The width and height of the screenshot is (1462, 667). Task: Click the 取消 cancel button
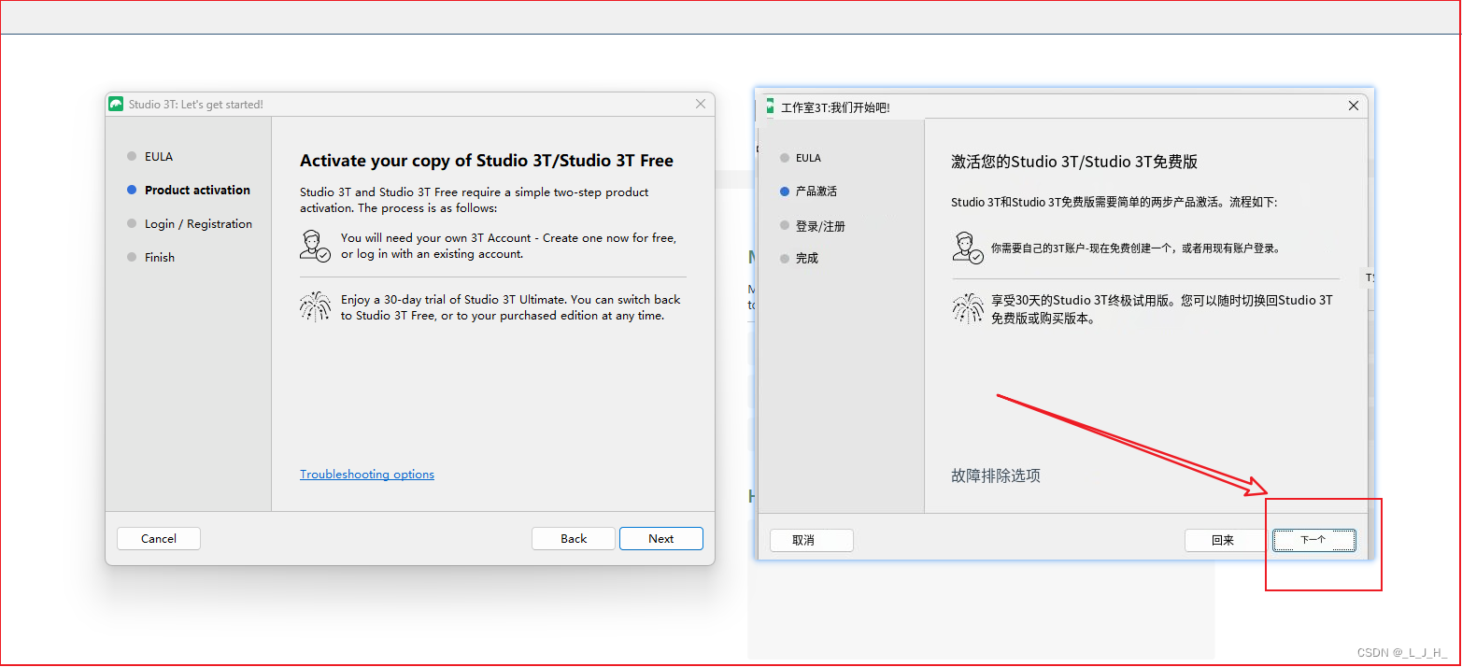point(812,540)
